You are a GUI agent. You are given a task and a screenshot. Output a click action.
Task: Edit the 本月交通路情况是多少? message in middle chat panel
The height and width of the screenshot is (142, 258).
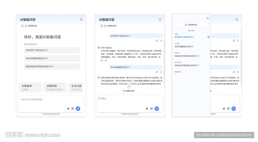coord(161,72)
